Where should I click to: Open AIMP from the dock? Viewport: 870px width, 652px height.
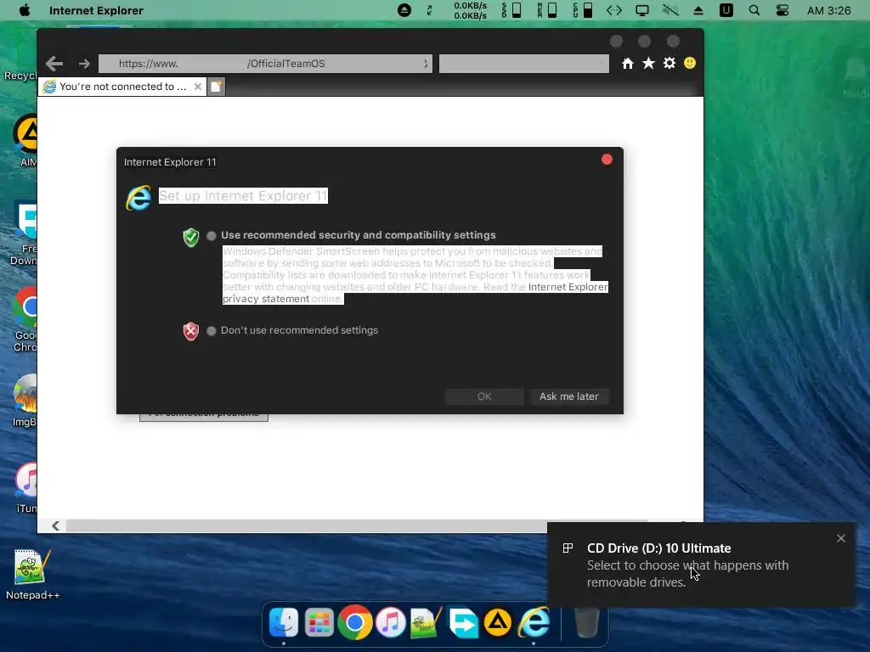[498, 622]
